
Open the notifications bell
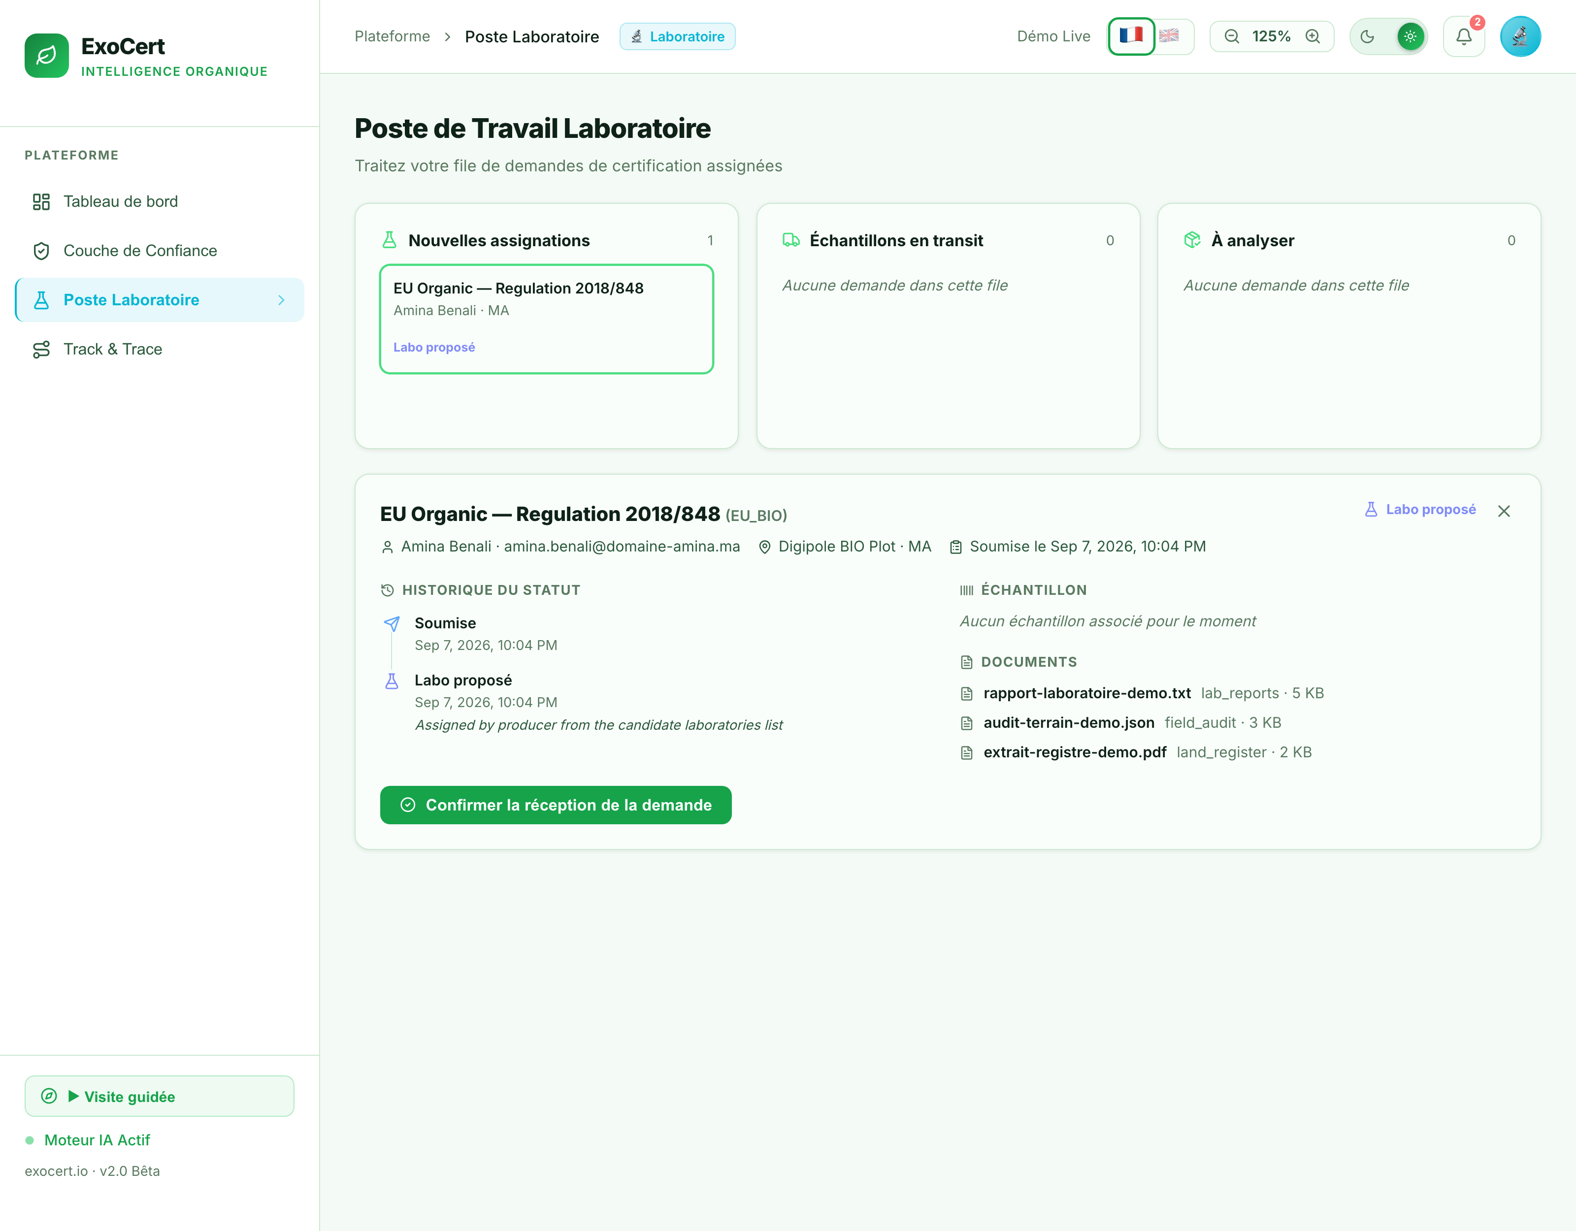(x=1463, y=36)
